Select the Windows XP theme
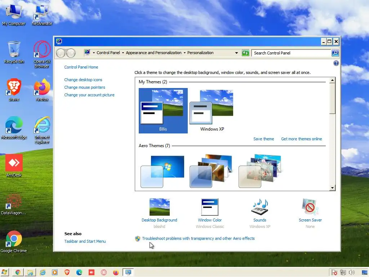 click(212, 111)
